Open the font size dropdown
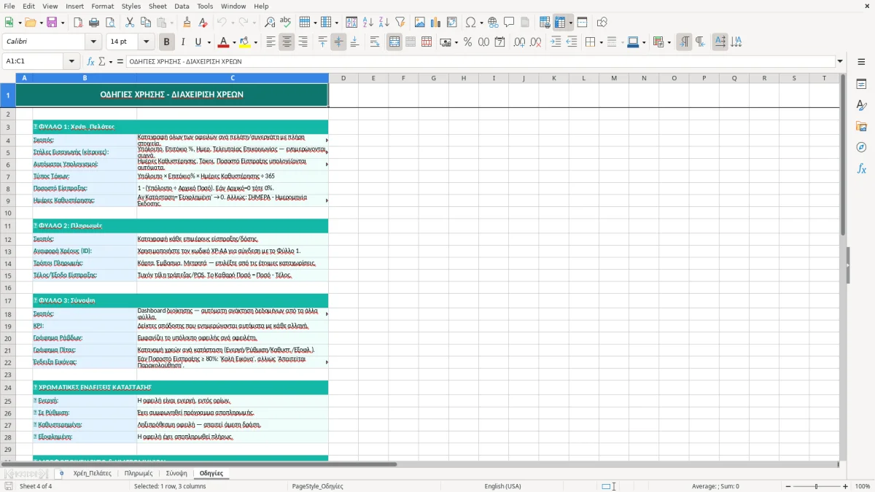Image resolution: width=875 pixels, height=492 pixels. coord(147,42)
